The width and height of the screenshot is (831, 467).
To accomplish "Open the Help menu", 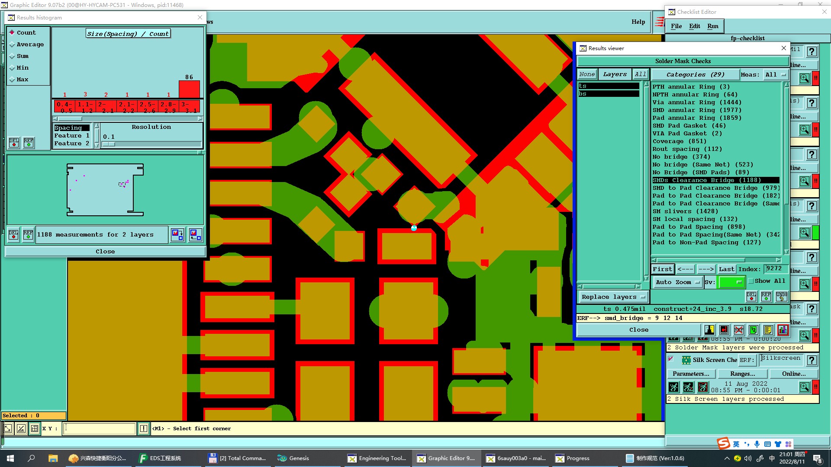I will pos(638,22).
